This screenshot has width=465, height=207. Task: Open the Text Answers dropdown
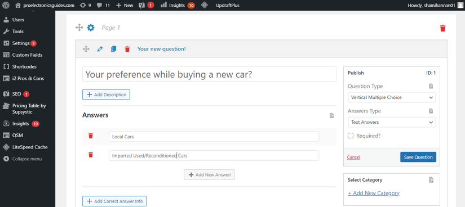(x=392, y=122)
